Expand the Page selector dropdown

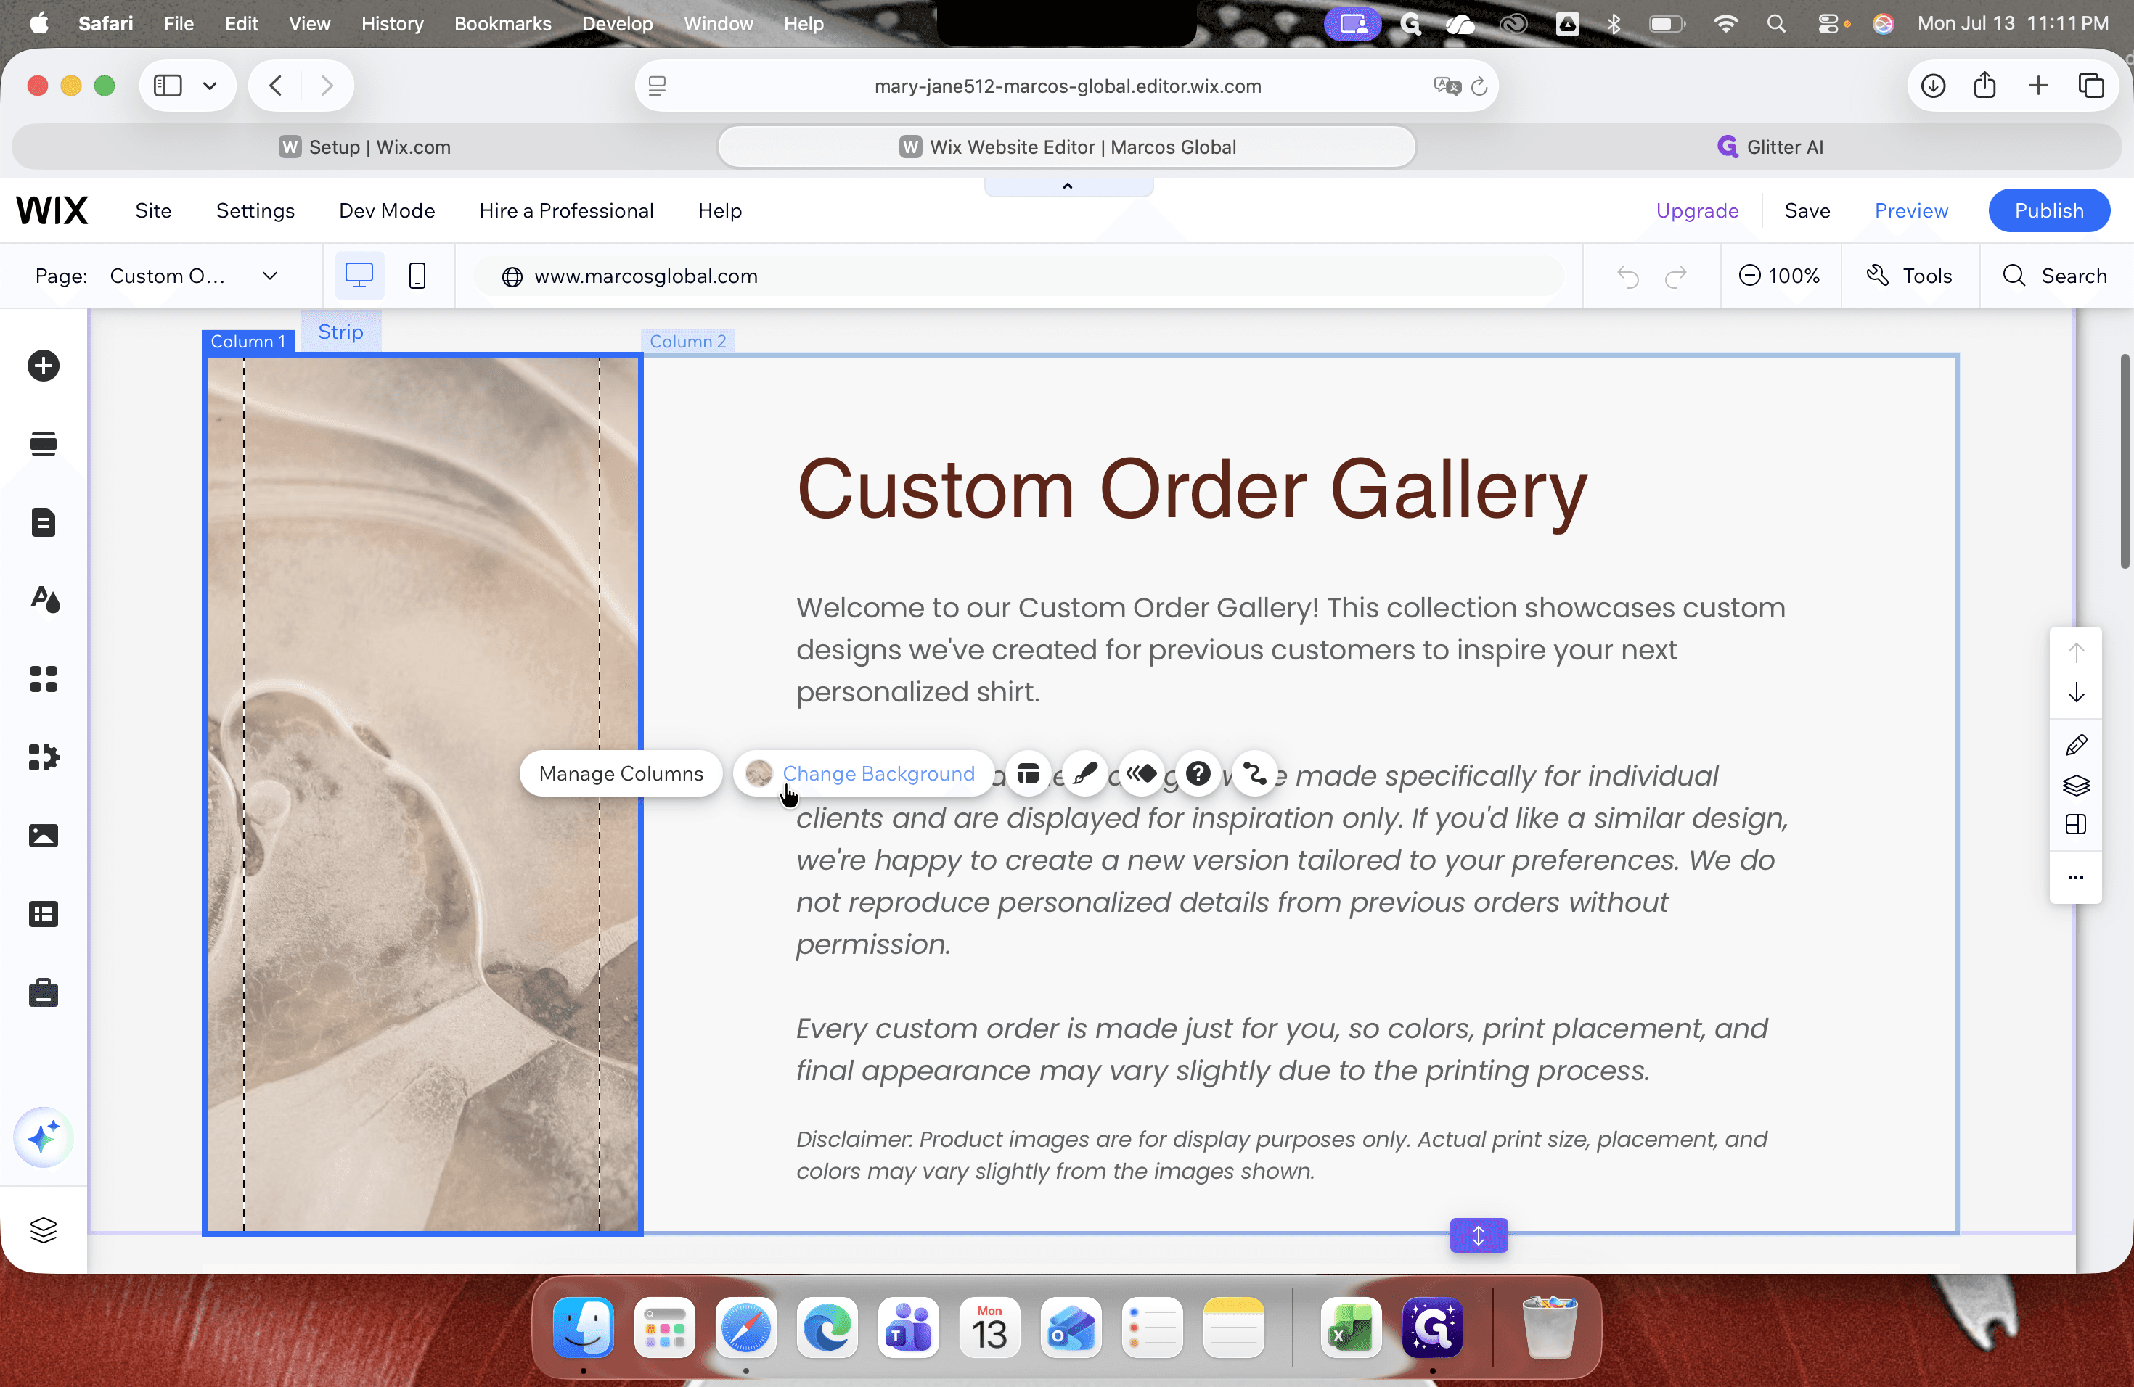pos(270,276)
